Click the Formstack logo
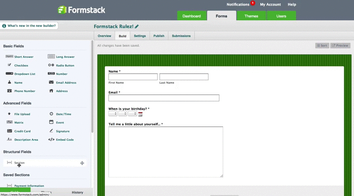The image size is (354, 196). point(81,10)
